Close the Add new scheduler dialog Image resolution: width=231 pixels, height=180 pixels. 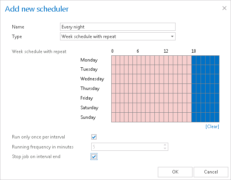(x=224, y=8)
